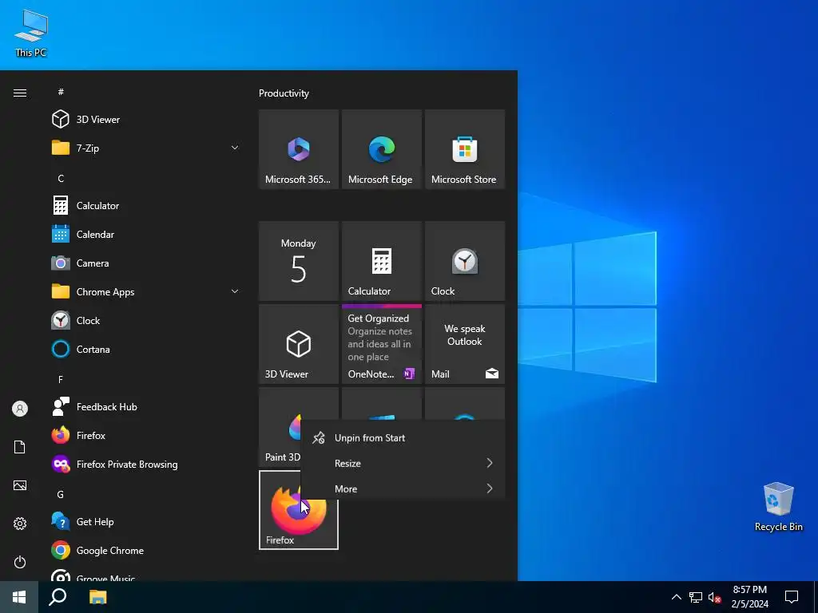Click the Power button in Start
Image resolution: width=818 pixels, height=613 pixels.
20,562
